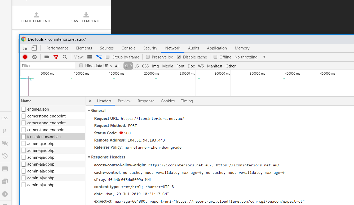Click the SAVE TEMPLATE button
Image resolution: width=354 pixels, height=205 pixels.
pyautogui.click(x=86, y=17)
